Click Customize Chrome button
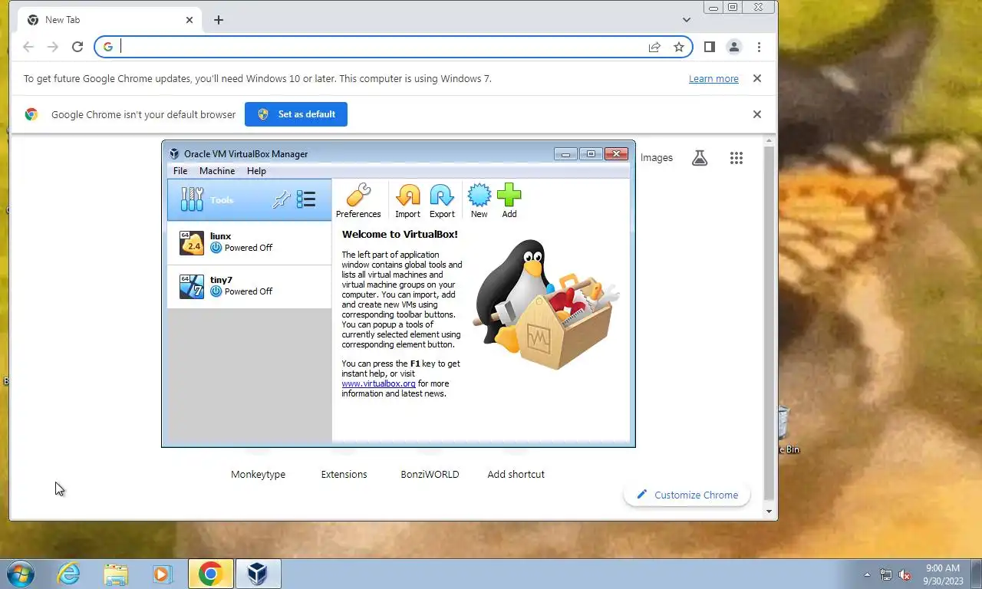982x589 pixels. pos(687,495)
